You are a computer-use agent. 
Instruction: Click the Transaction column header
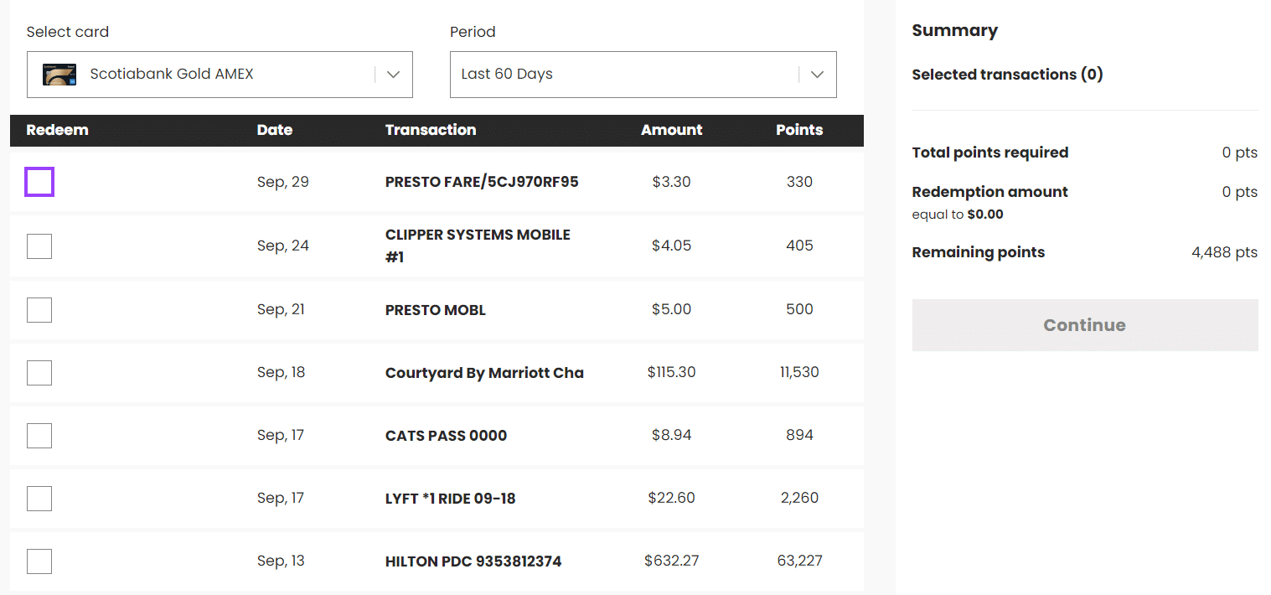431,130
